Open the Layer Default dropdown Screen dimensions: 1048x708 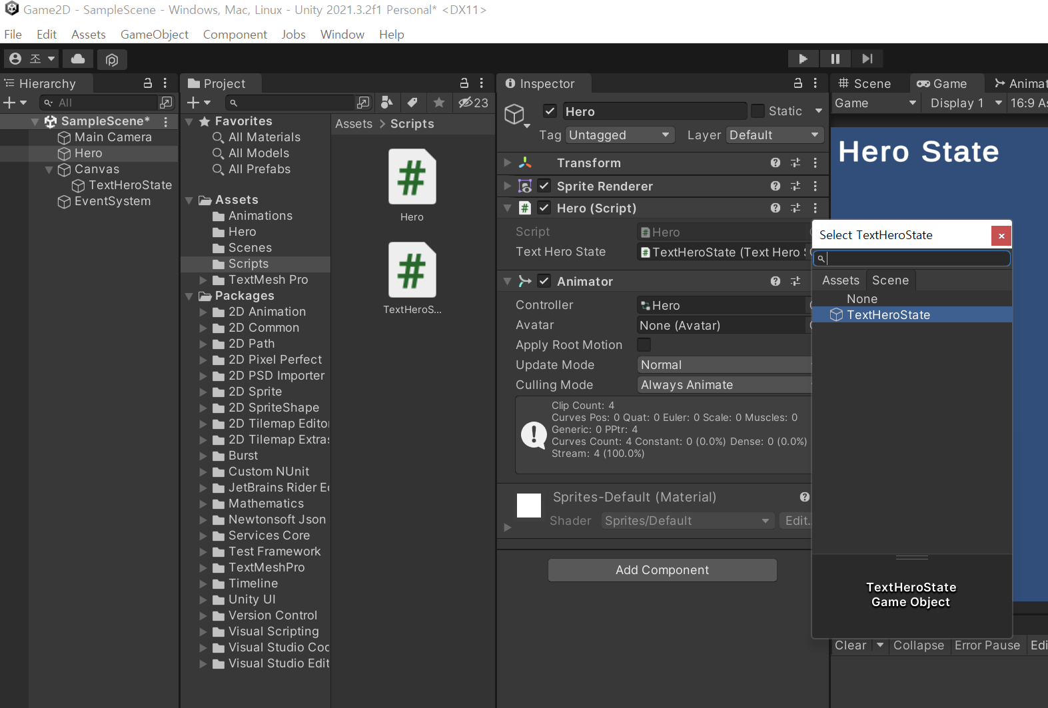[x=774, y=135]
